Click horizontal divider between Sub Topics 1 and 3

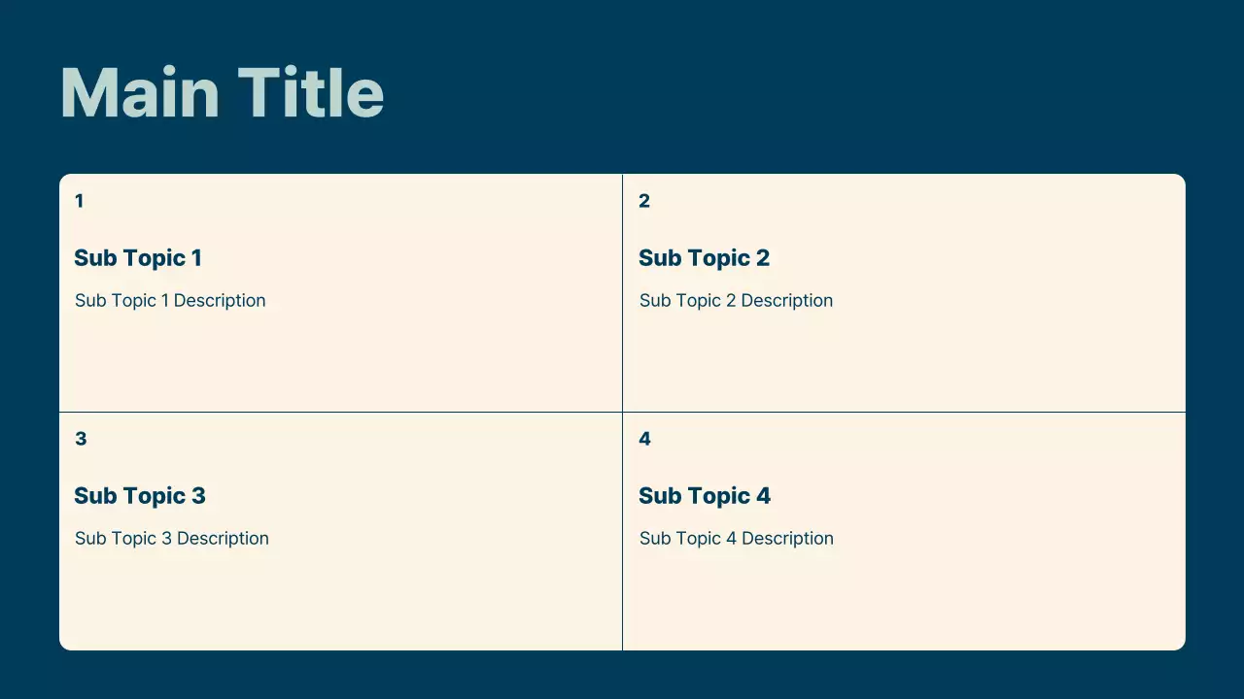(x=340, y=412)
